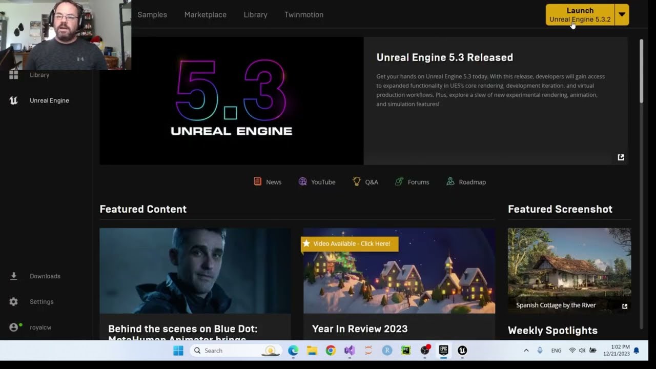Image resolution: width=656 pixels, height=369 pixels.
Task: Open Settings in the sidebar
Action: coord(42,302)
